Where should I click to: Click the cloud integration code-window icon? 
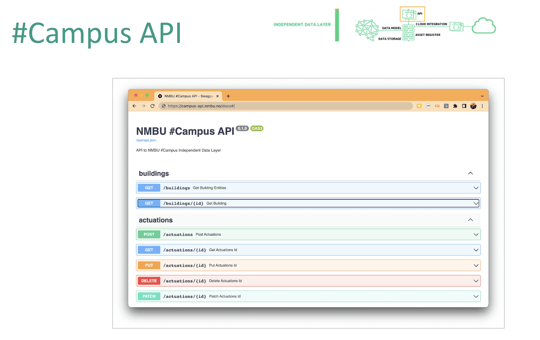coord(457,27)
